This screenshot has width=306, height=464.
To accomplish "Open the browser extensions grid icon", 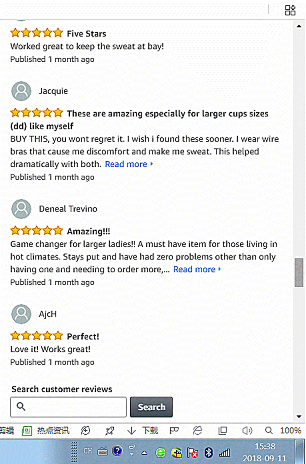I will 290,10.
